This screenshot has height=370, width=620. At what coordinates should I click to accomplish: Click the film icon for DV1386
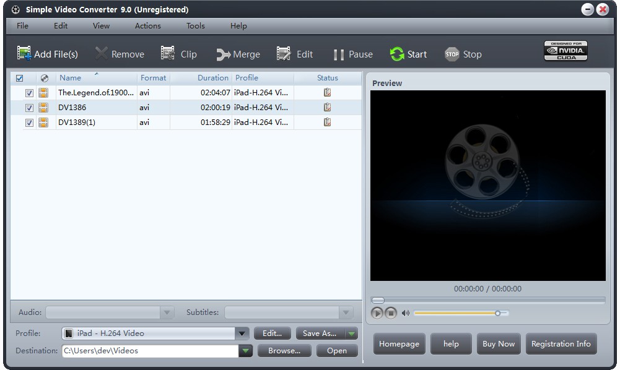tap(43, 108)
